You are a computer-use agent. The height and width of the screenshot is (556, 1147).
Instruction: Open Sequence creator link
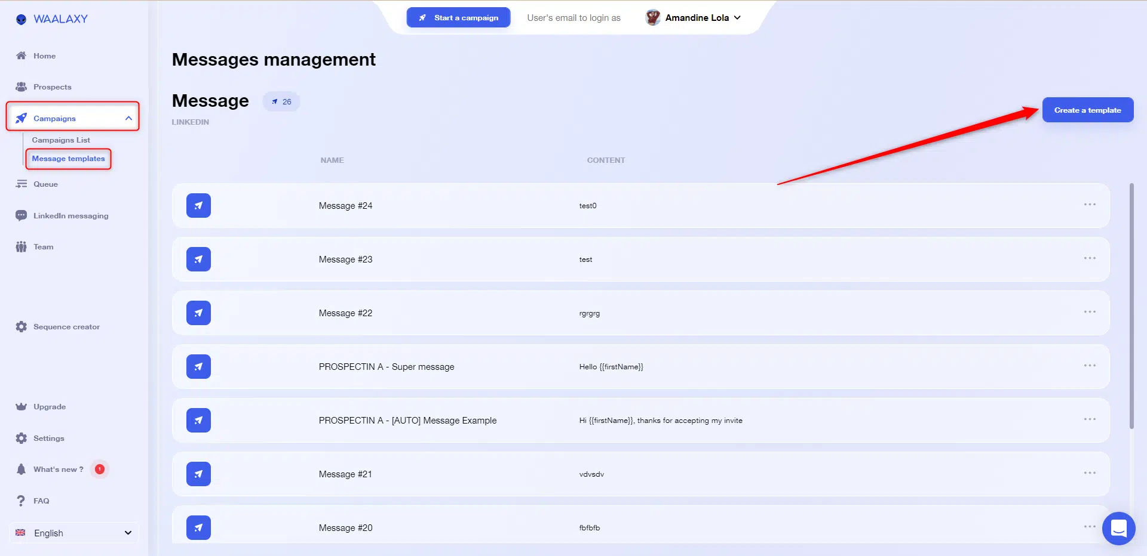[66, 326]
